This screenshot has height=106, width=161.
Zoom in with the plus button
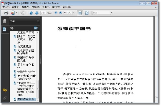(x=61, y=13)
